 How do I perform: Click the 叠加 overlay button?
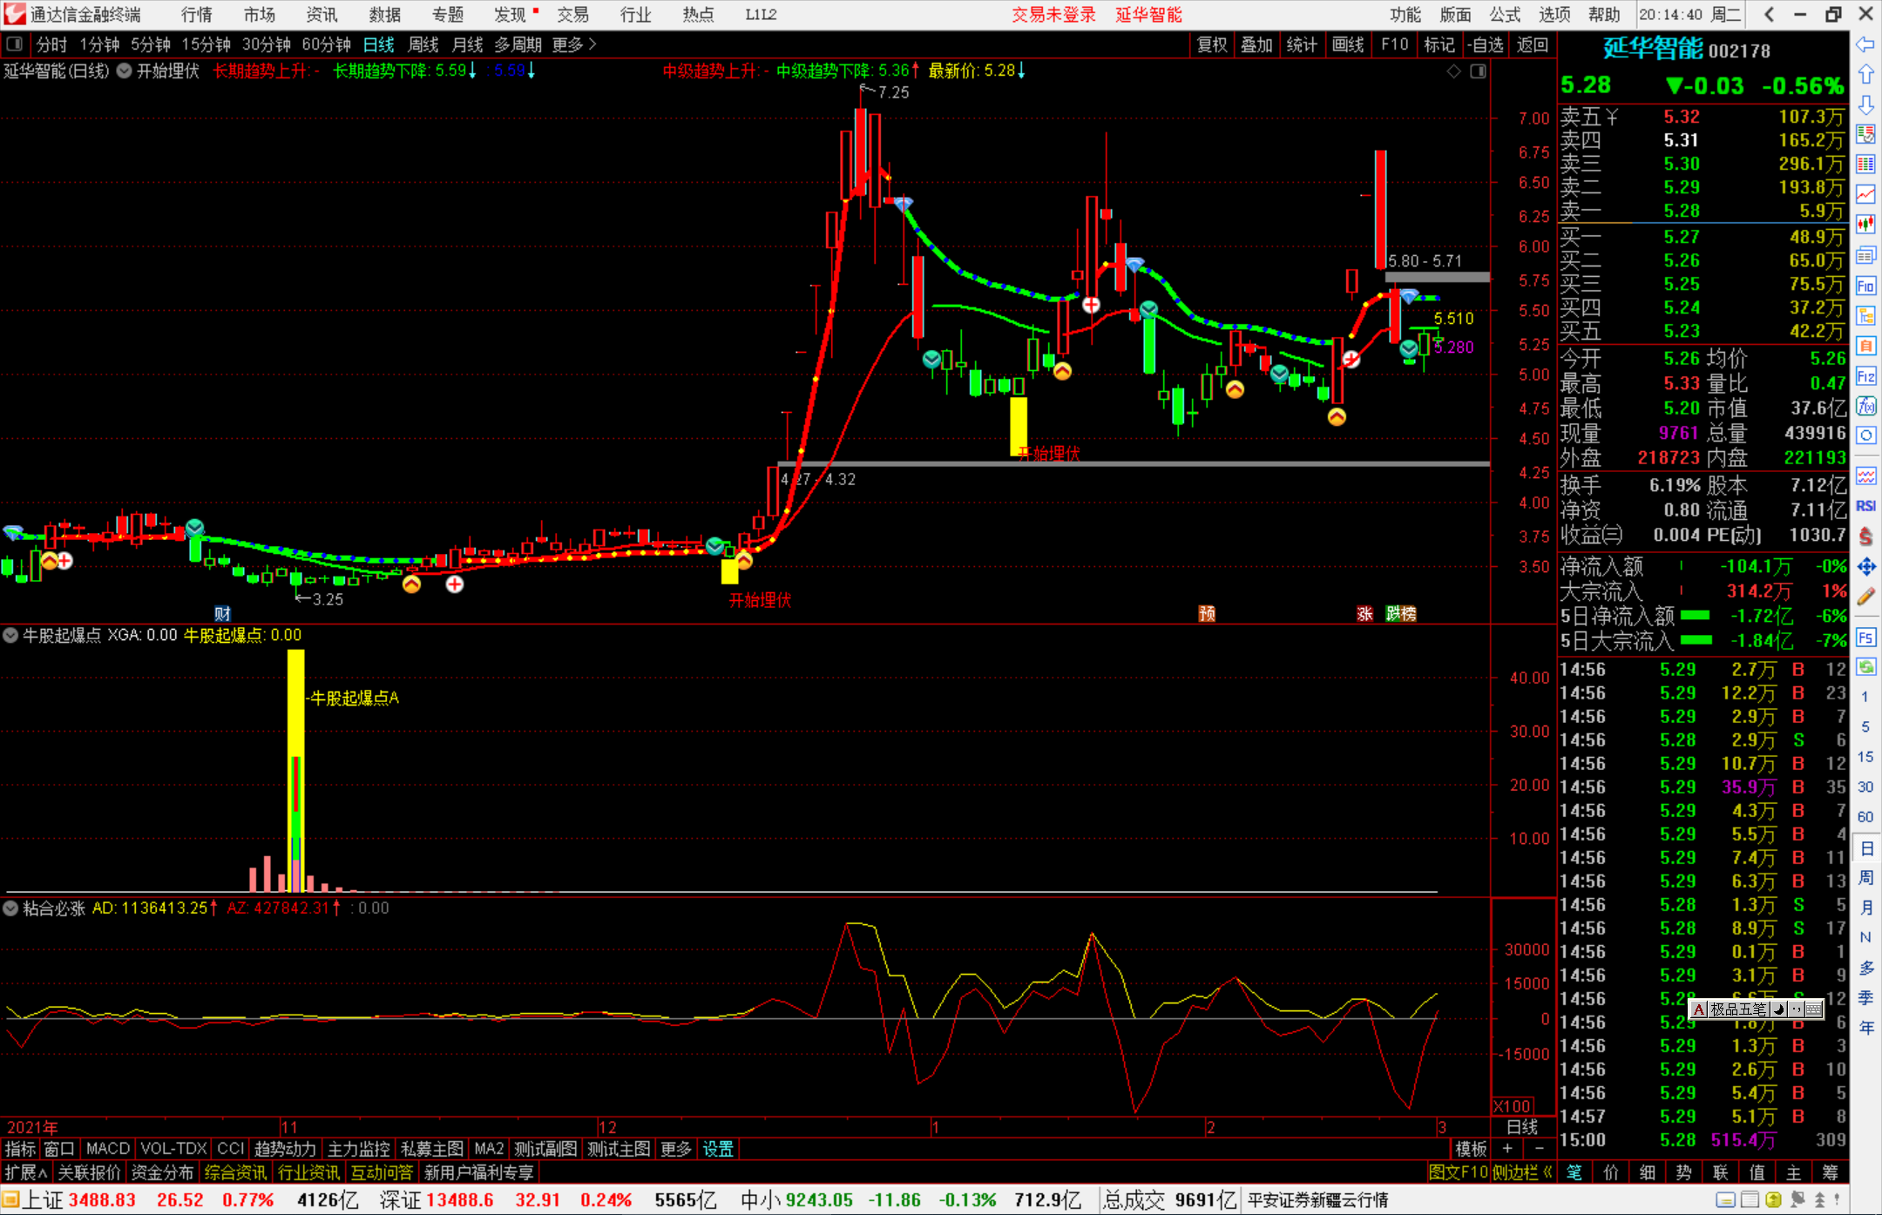coord(1257,44)
